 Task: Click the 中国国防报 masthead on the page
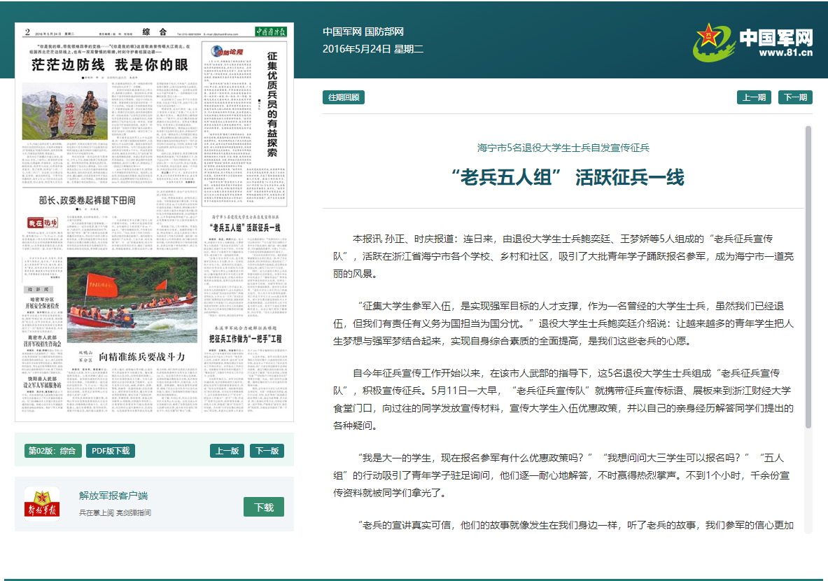pyautogui.click(x=271, y=31)
